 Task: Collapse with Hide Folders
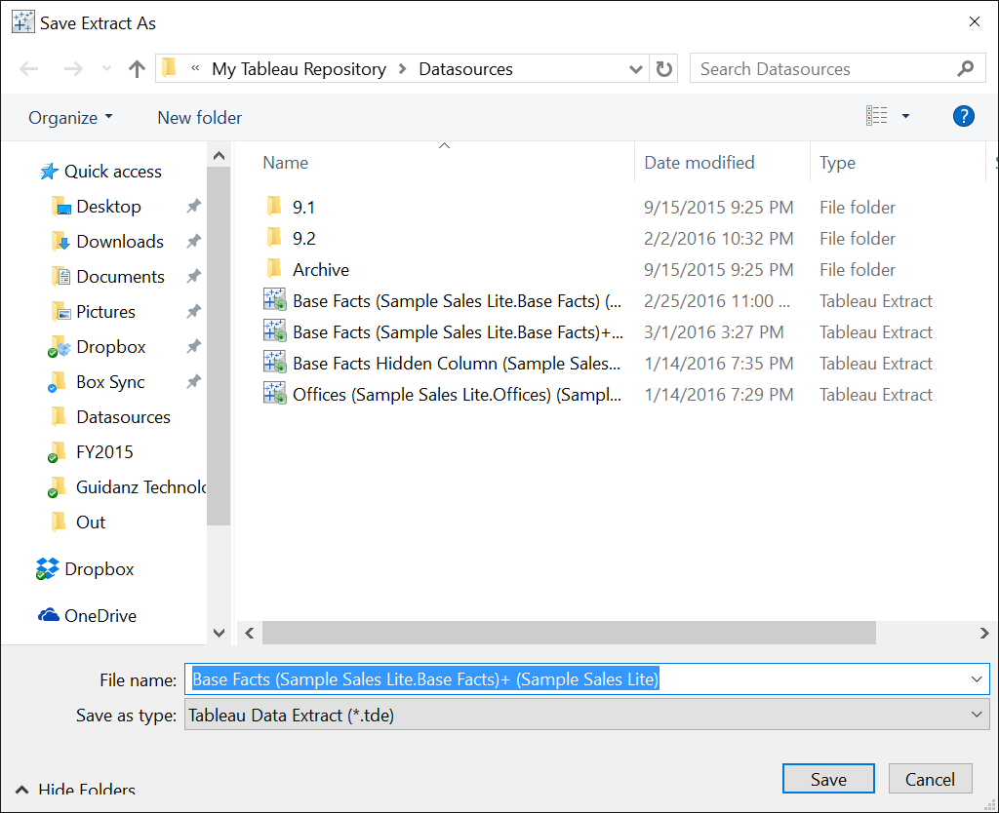coord(74,790)
